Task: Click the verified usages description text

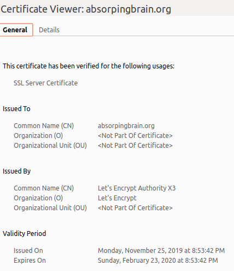Action: [x=89, y=66]
